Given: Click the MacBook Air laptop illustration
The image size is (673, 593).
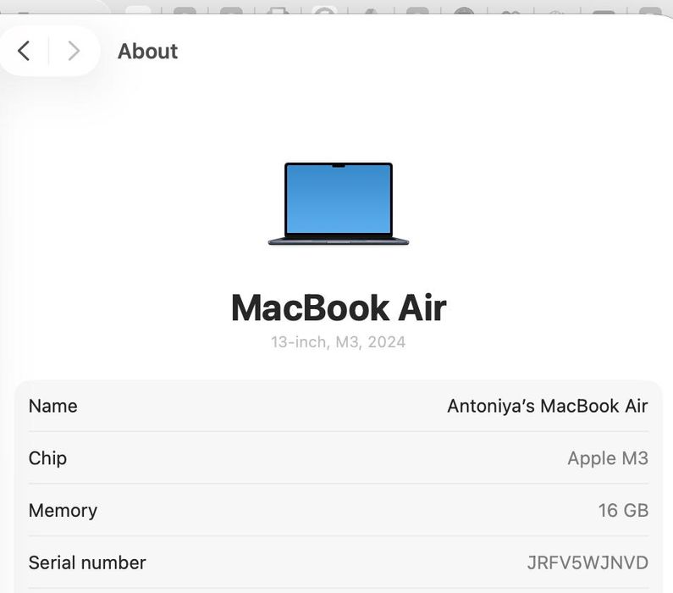Looking at the screenshot, I should click(339, 204).
